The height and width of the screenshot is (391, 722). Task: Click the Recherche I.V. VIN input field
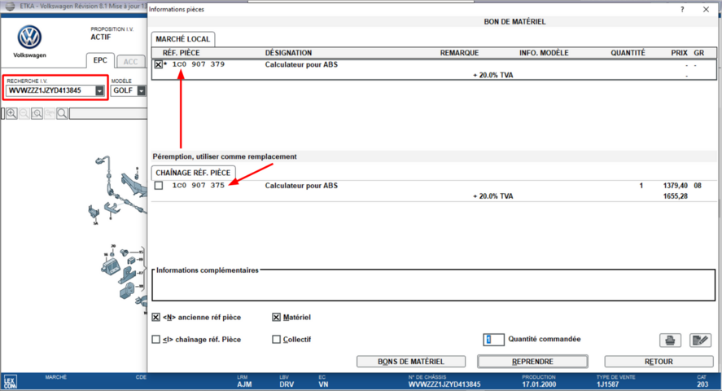click(x=51, y=90)
